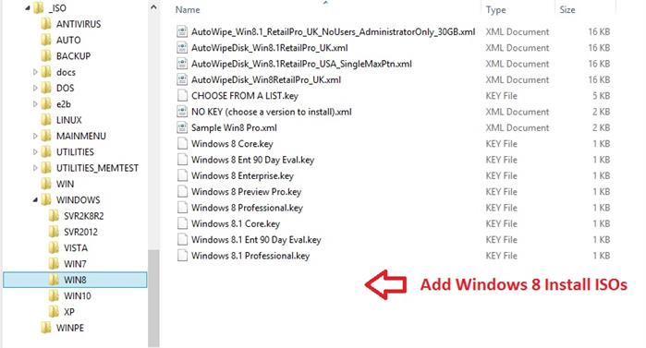Select the LINUX folder icon
The height and width of the screenshot is (348, 646).
click(46, 120)
